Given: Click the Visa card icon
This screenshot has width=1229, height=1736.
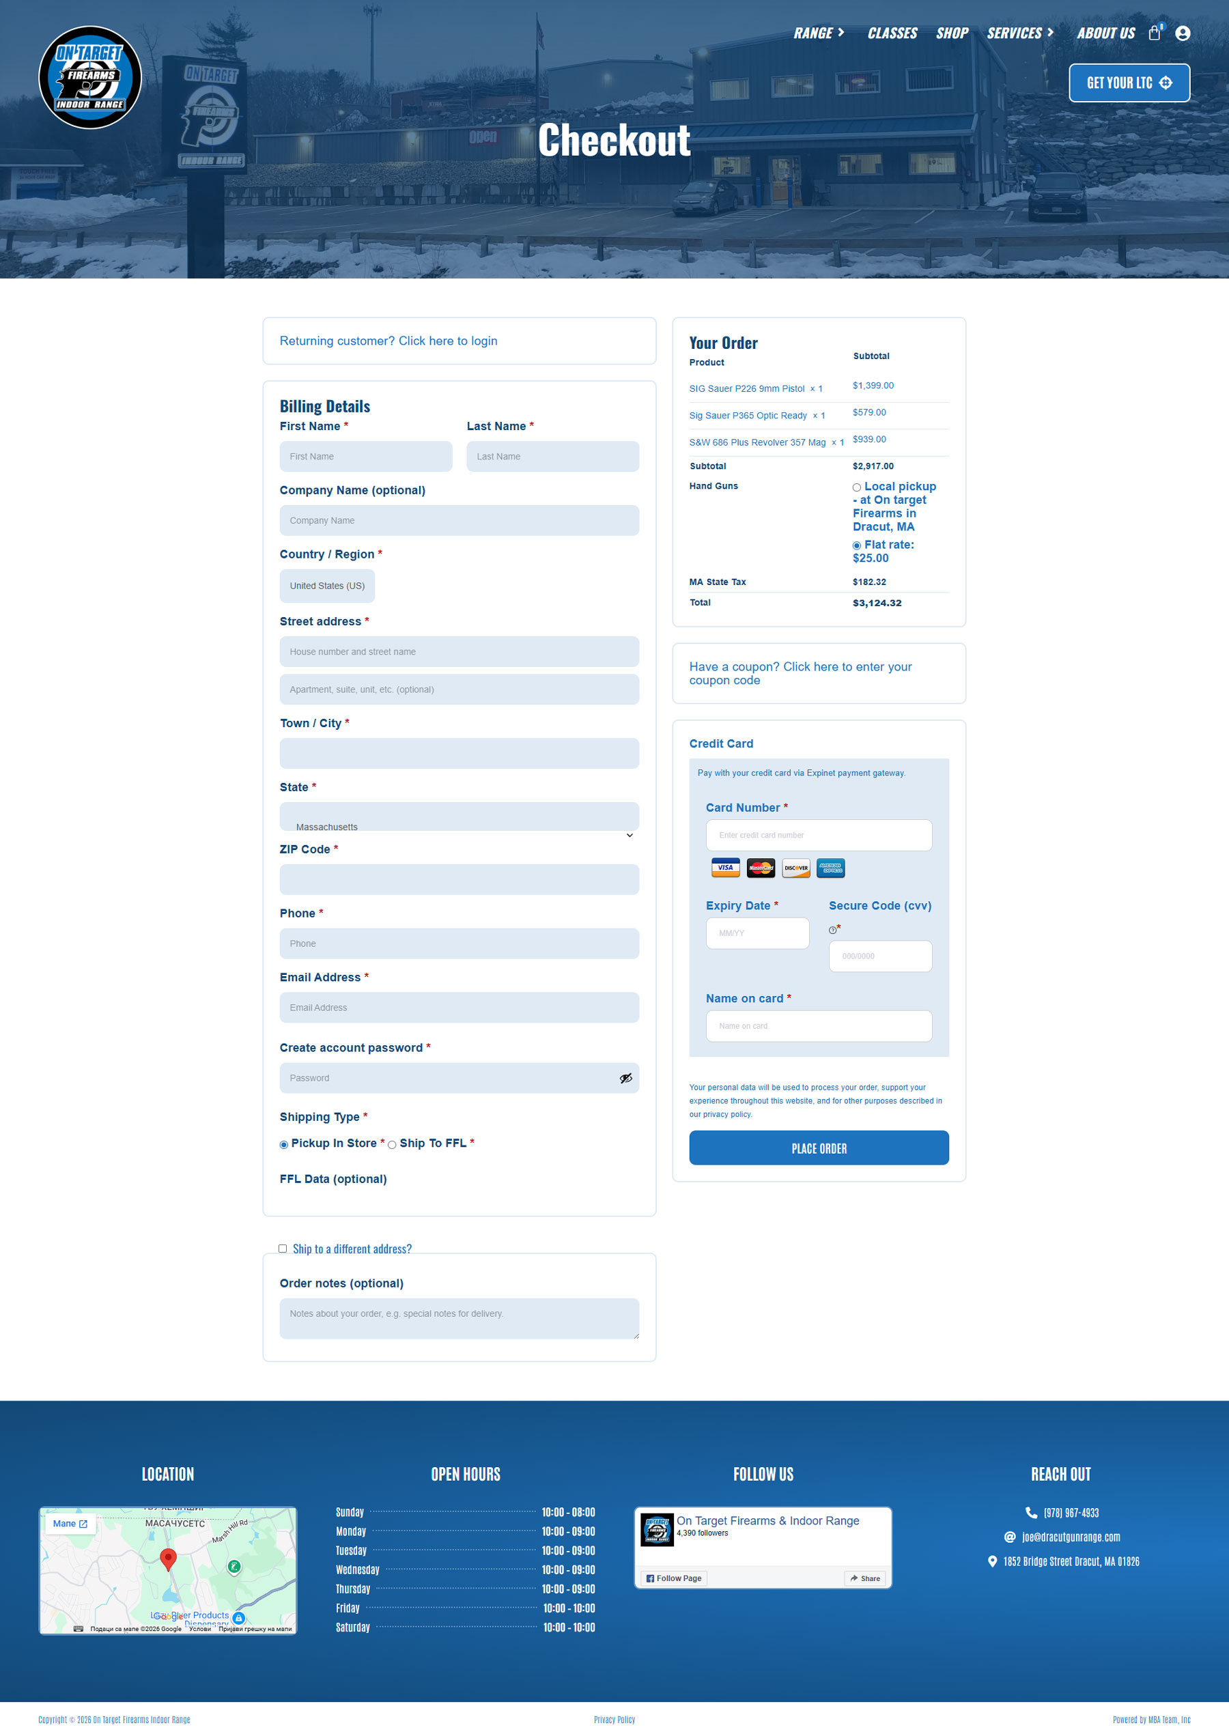Looking at the screenshot, I should (x=725, y=868).
